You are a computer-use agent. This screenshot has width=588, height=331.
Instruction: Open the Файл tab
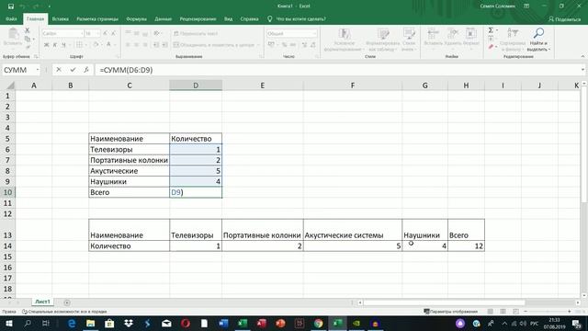[x=11, y=18]
